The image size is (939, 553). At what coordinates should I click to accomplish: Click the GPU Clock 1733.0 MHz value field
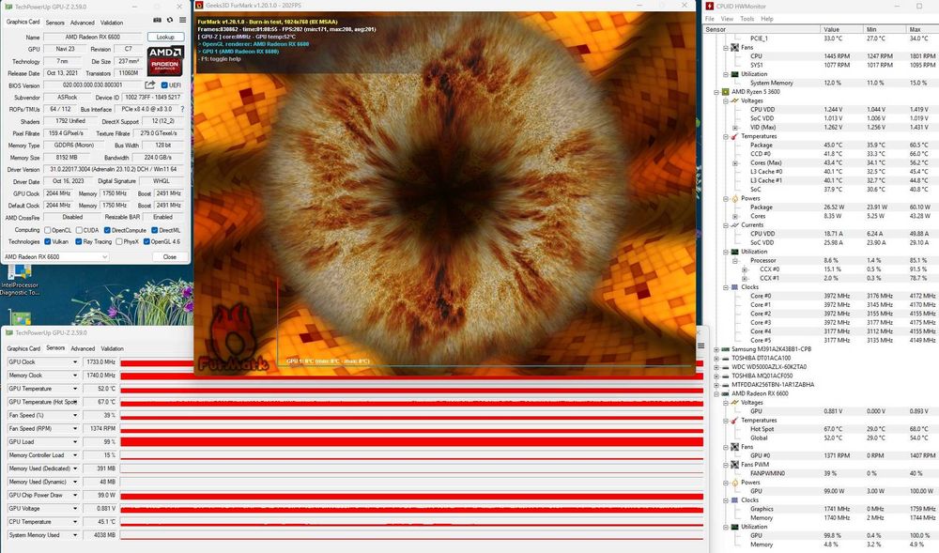[x=100, y=362]
